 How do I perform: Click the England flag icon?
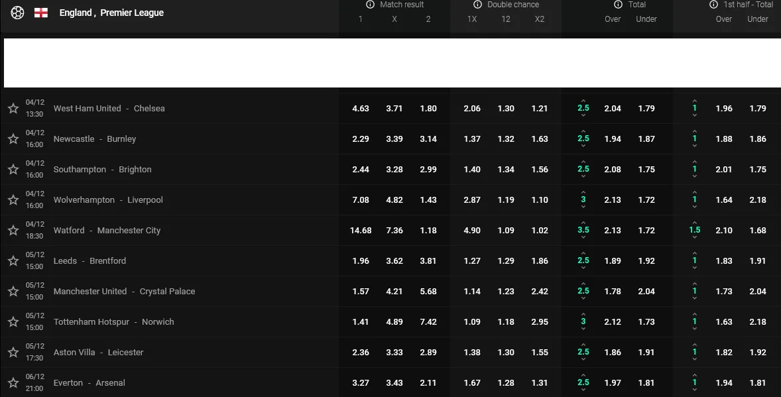(41, 13)
